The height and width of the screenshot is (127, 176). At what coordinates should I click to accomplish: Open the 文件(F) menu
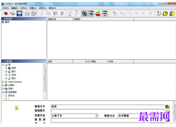(5, 8)
